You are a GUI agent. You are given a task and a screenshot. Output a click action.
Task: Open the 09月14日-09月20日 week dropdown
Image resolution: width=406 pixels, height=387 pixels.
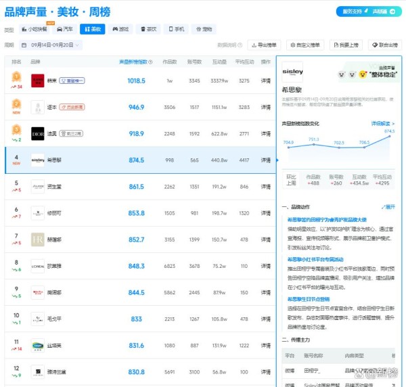[51, 45]
